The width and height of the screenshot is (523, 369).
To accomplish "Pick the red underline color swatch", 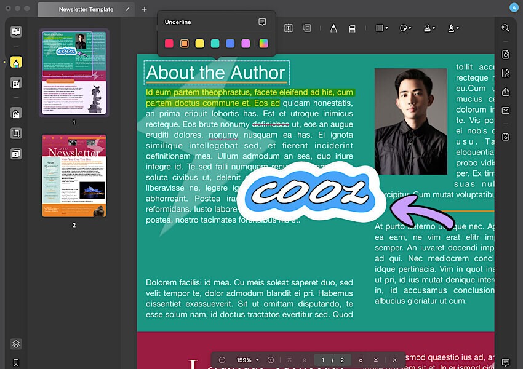I will tap(169, 44).
